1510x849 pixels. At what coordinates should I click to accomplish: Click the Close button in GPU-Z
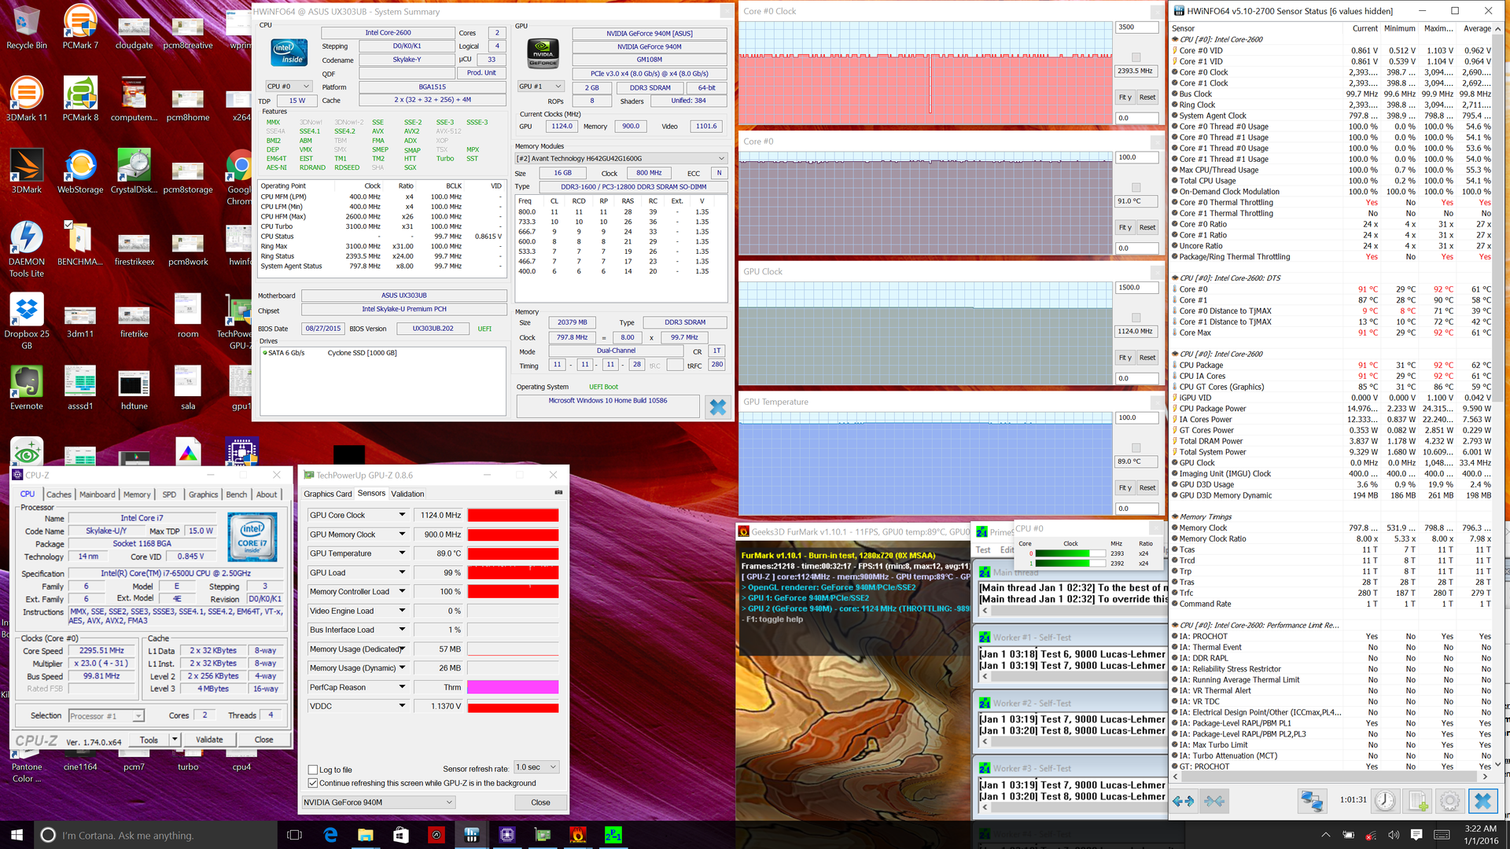pos(540,803)
